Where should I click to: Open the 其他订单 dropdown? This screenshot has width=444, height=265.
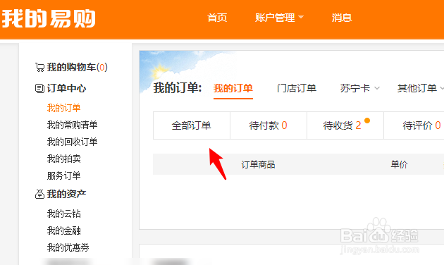pyautogui.click(x=420, y=88)
